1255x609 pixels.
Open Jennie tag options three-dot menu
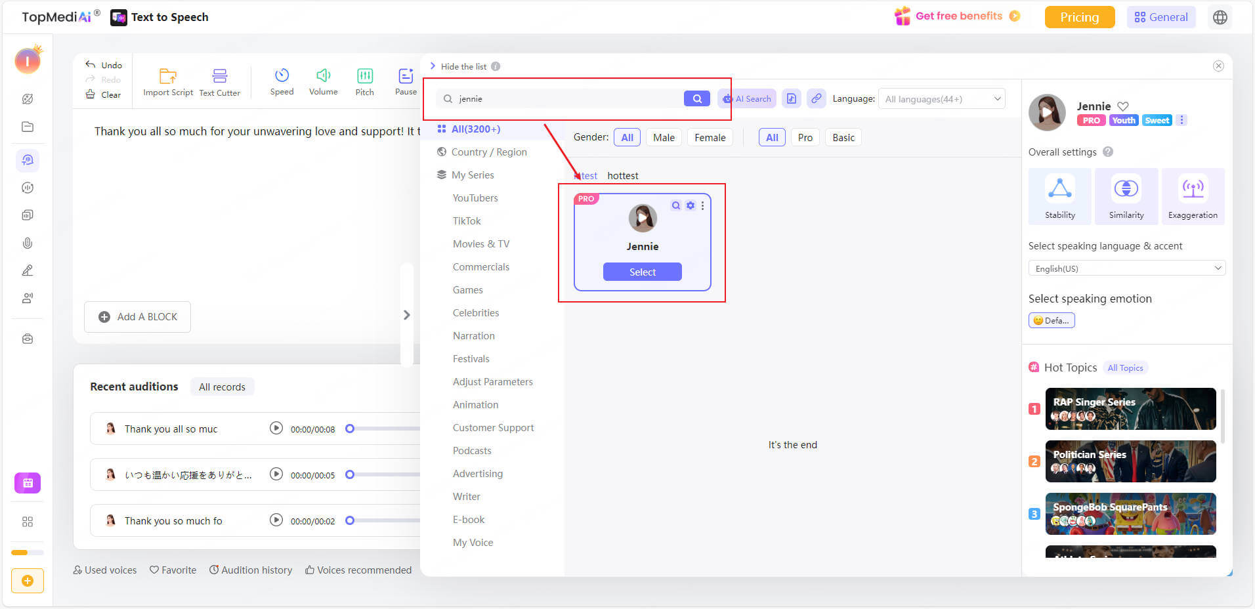tap(1181, 120)
